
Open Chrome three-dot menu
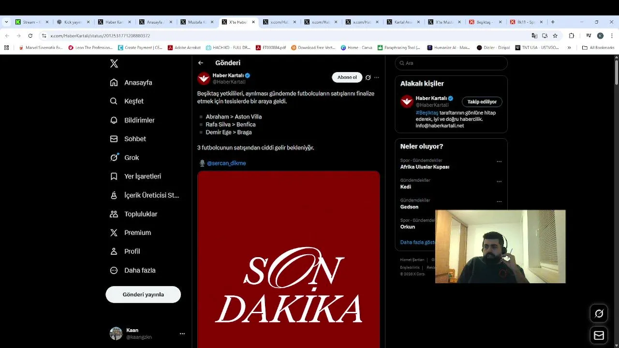[611, 36]
